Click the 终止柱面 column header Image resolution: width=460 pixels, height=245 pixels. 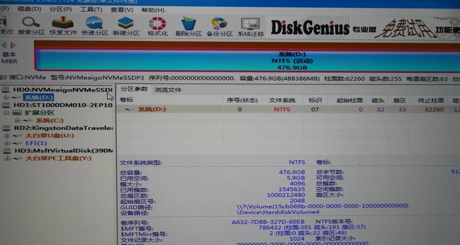[431, 100]
